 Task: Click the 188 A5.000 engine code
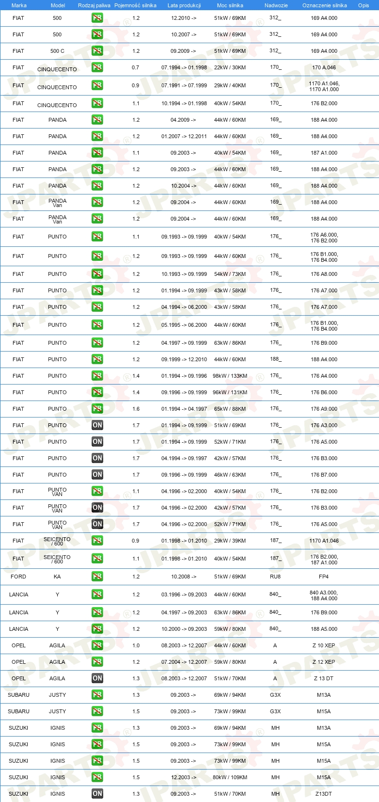click(x=324, y=629)
